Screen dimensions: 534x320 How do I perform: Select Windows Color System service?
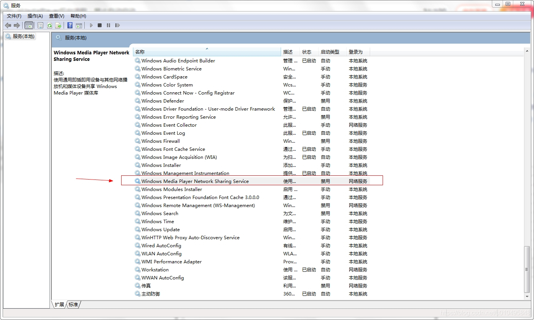(x=252, y=85)
